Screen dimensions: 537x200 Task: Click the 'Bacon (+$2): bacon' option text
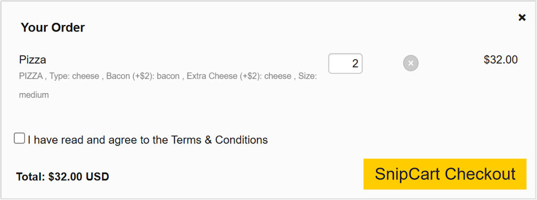(143, 76)
